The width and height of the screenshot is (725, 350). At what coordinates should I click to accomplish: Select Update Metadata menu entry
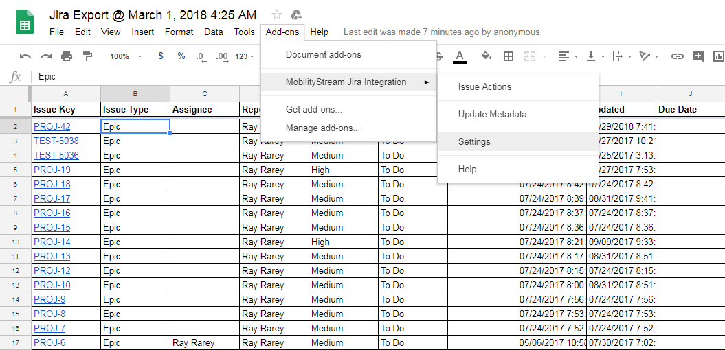click(492, 115)
